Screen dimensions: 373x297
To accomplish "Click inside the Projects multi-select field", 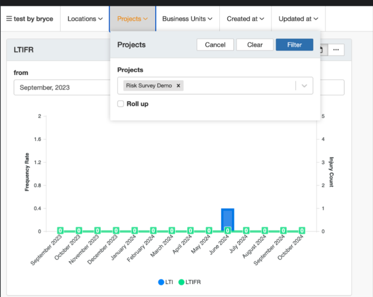I will pos(215,85).
